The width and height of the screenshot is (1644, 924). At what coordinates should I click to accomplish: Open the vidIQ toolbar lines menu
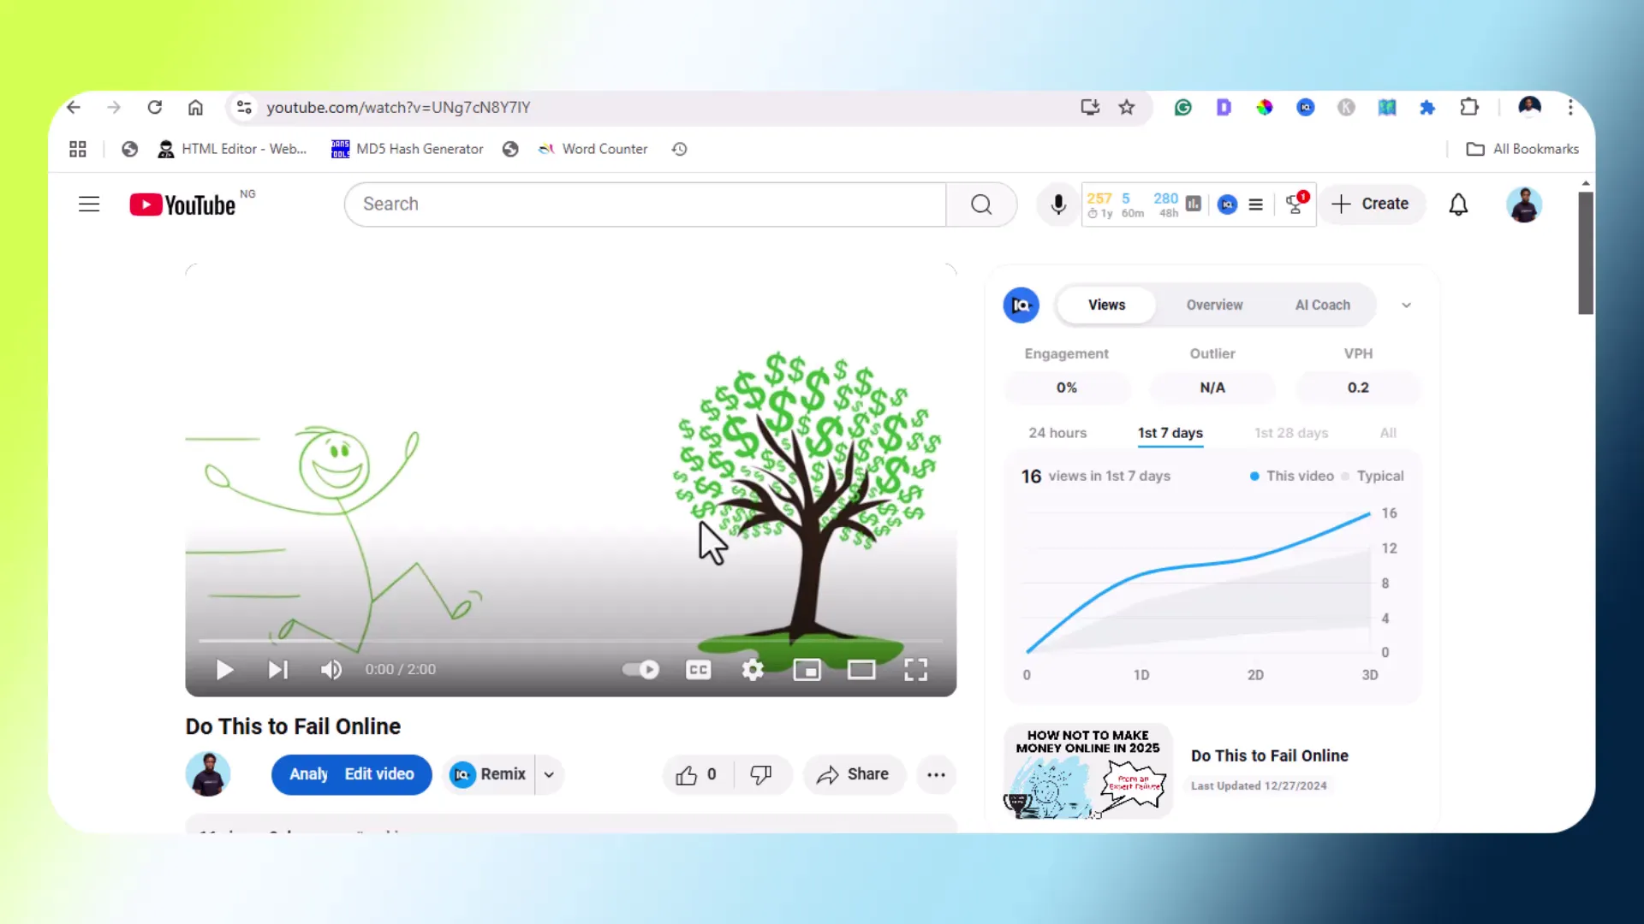[1255, 204]
